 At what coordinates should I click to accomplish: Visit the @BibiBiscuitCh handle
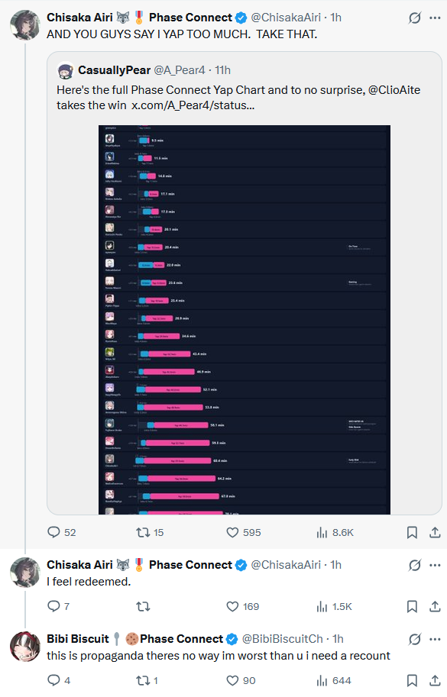(x=282, y=639)
